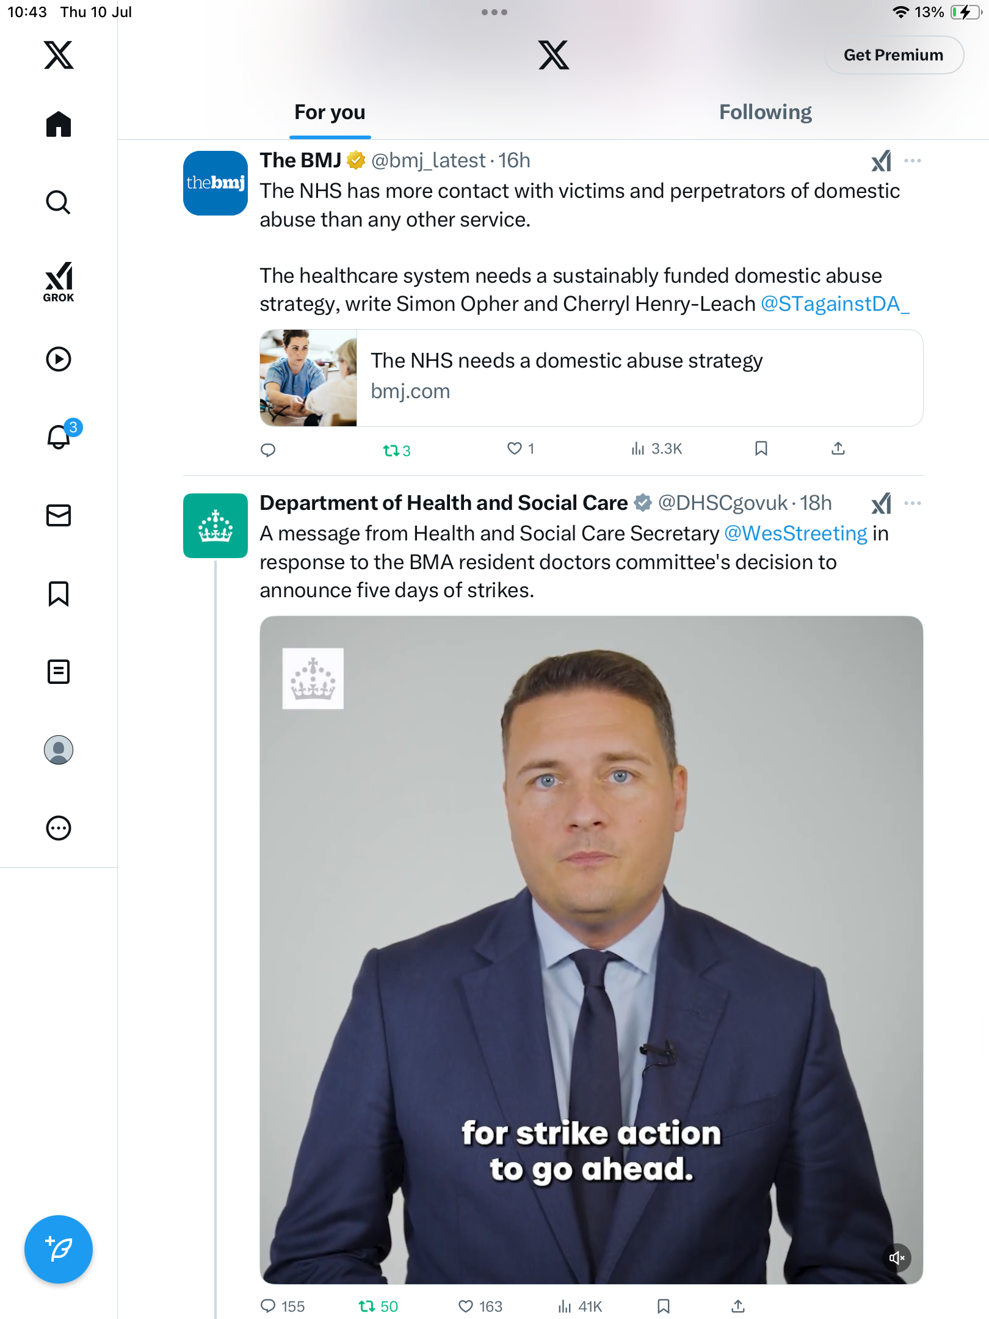Open more options on DHSC post
Viewport: 989px width, 1319px height.
[913, 503]
